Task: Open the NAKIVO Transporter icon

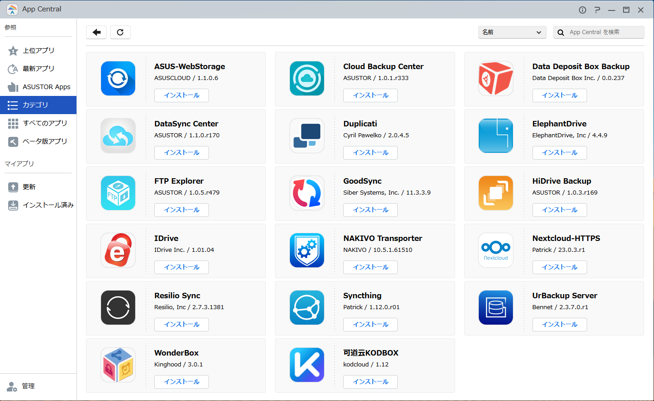Action: (307, 251)
